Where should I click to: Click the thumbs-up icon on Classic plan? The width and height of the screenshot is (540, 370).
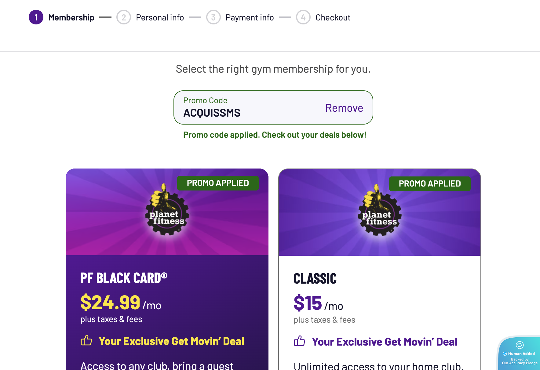coord(300,341)
